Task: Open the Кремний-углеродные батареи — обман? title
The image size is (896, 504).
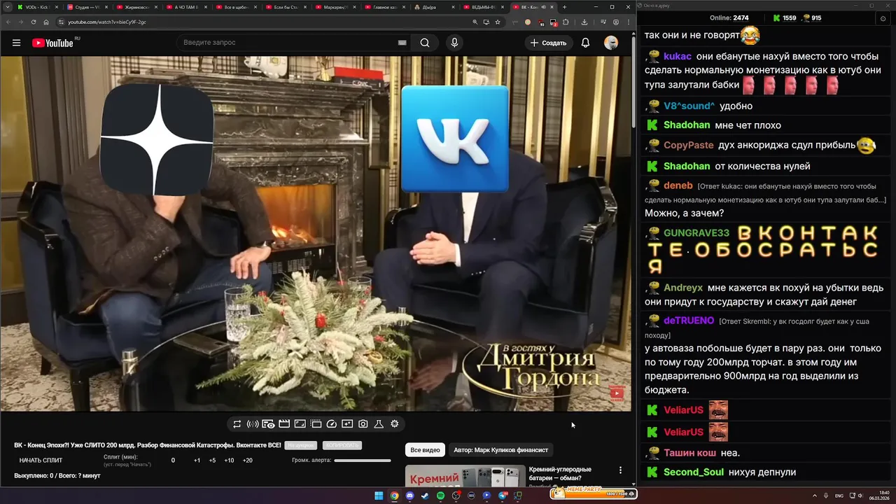Action: (x=560, y=474)
